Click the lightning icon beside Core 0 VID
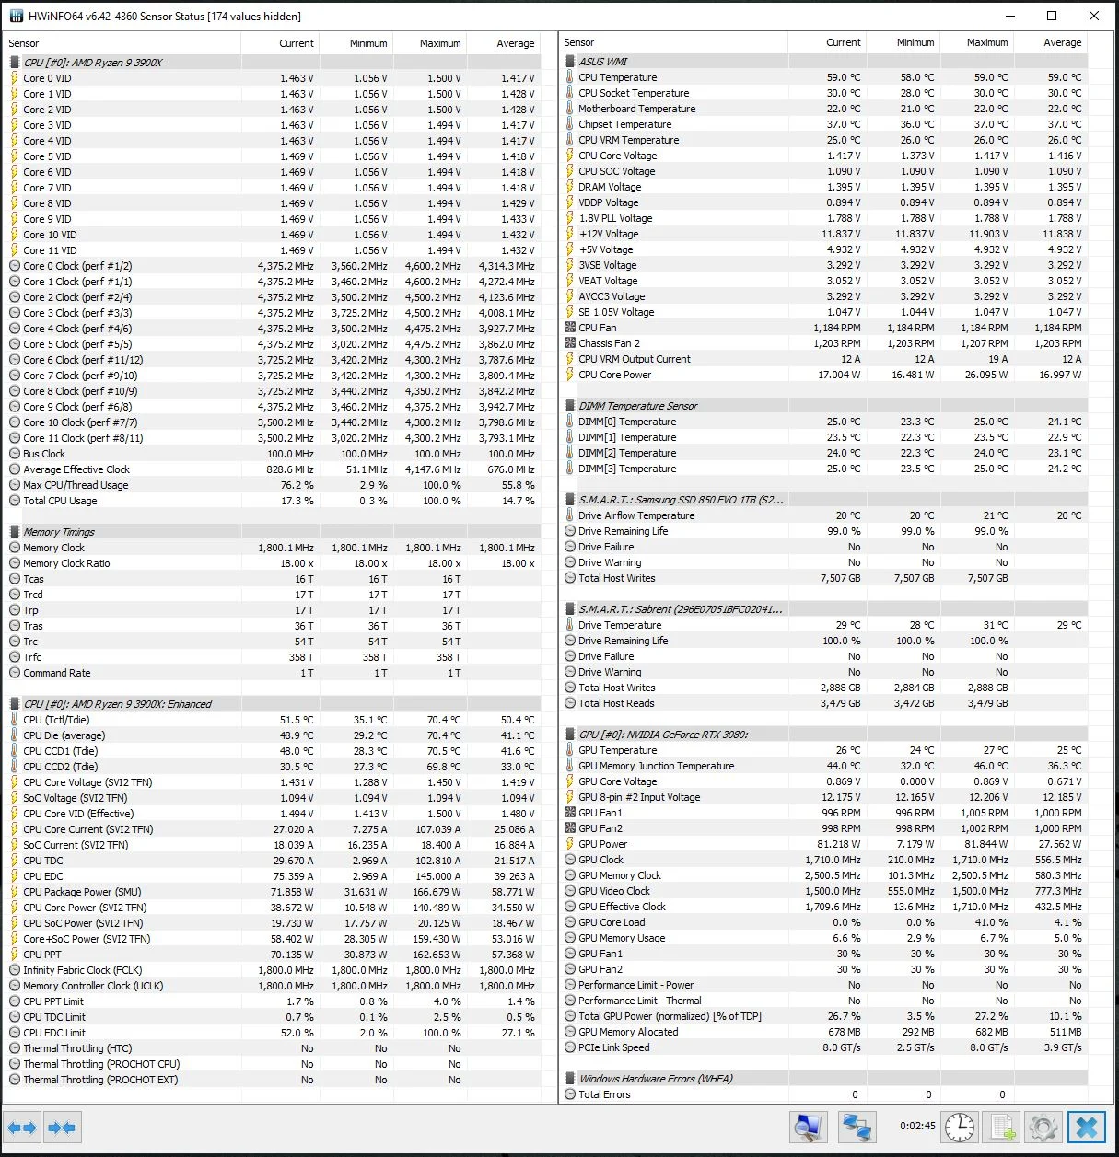Screen dimensions: 1119x1157 coord(15,78)
